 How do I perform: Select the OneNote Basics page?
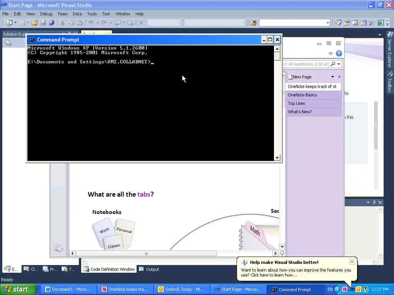(313, 95)
